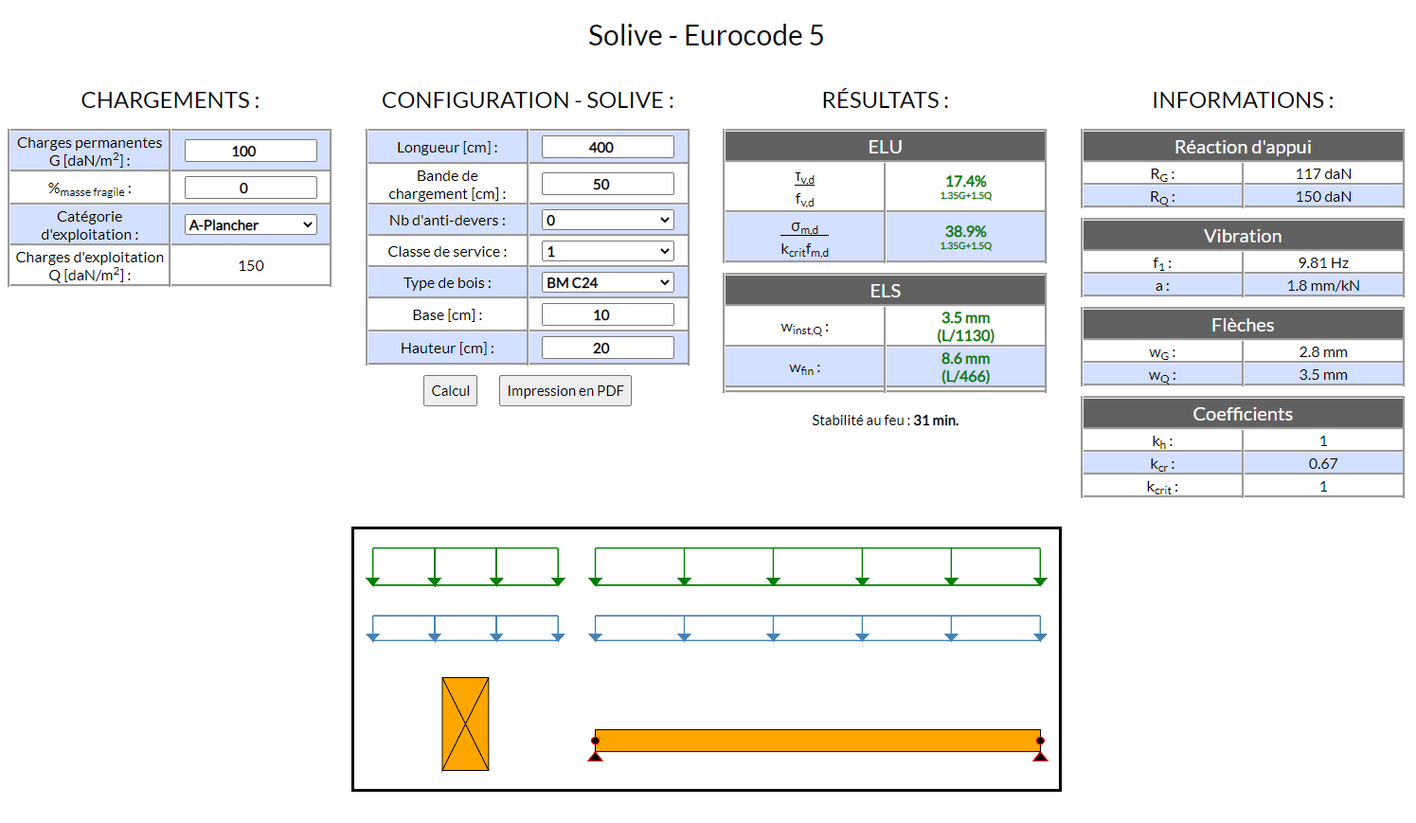Click the Calcul button

450,391
